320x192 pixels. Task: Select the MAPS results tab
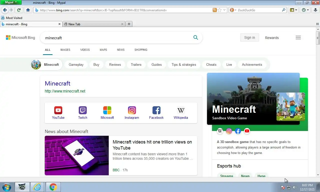click(x=103, y=50)
